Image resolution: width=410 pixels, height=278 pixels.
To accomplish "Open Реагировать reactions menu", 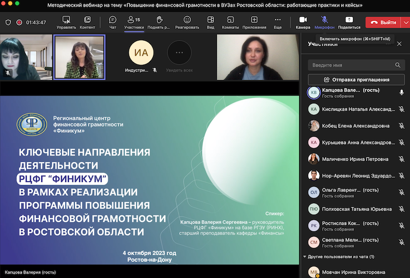I will pos(187,22).
